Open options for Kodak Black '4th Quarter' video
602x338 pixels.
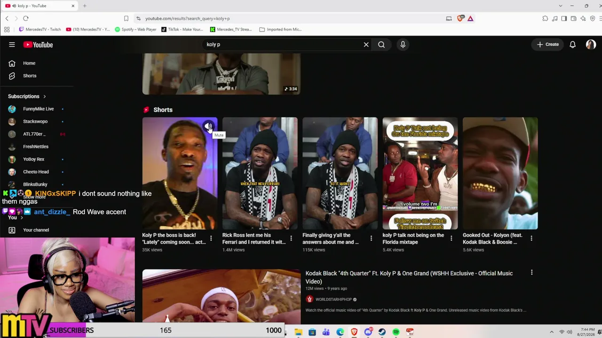click(531, 273)
